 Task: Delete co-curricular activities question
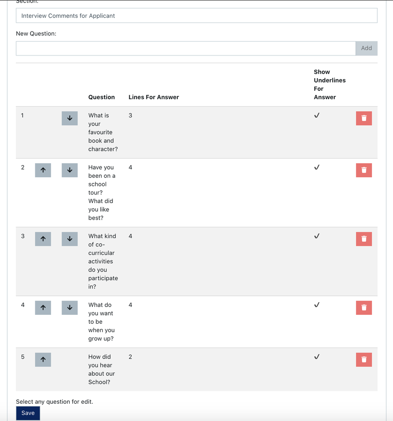tap(364, 239)
